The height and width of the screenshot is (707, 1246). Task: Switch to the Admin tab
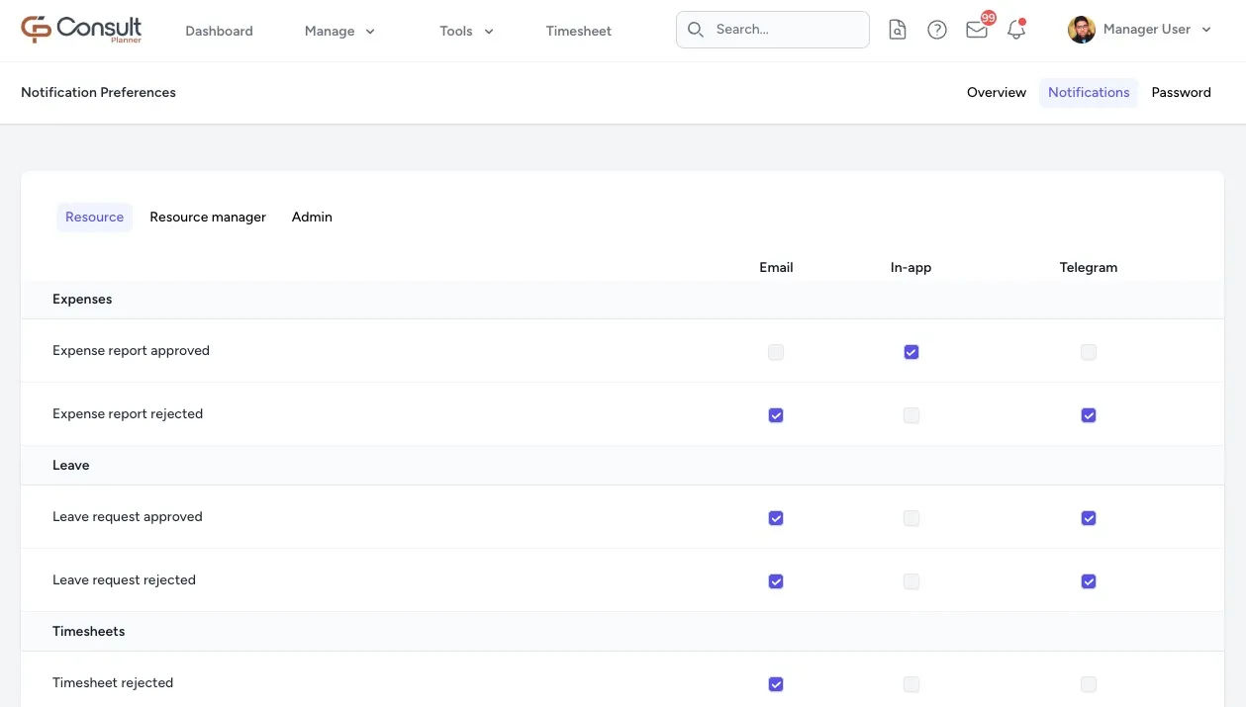coord(312,218)
